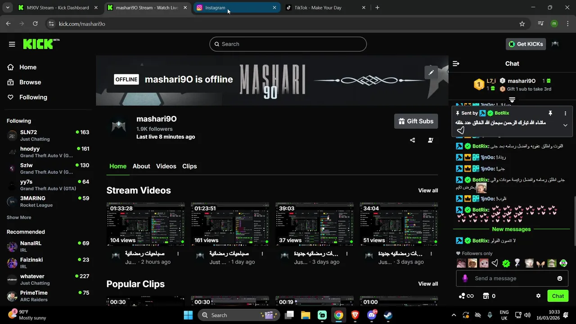
Task: Bookmark this page with the star icon
Action: (522, 24)
